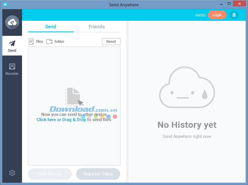Open file picker via 'Click here' link
Image resolution: width=248 pixels, height=185 pixels.
pyautogui.click(x=46, y=119)
